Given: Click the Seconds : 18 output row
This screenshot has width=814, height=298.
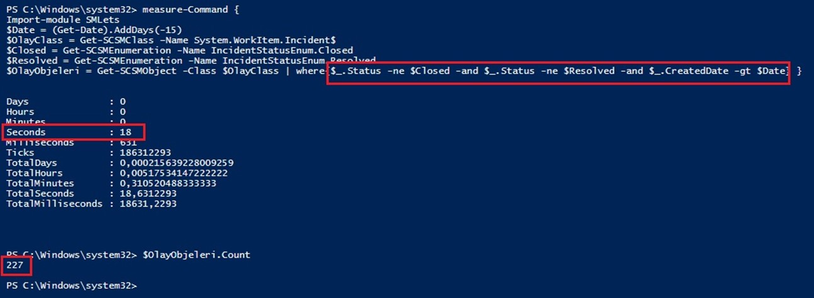Looking at the screenshot, I should (74, 132).
